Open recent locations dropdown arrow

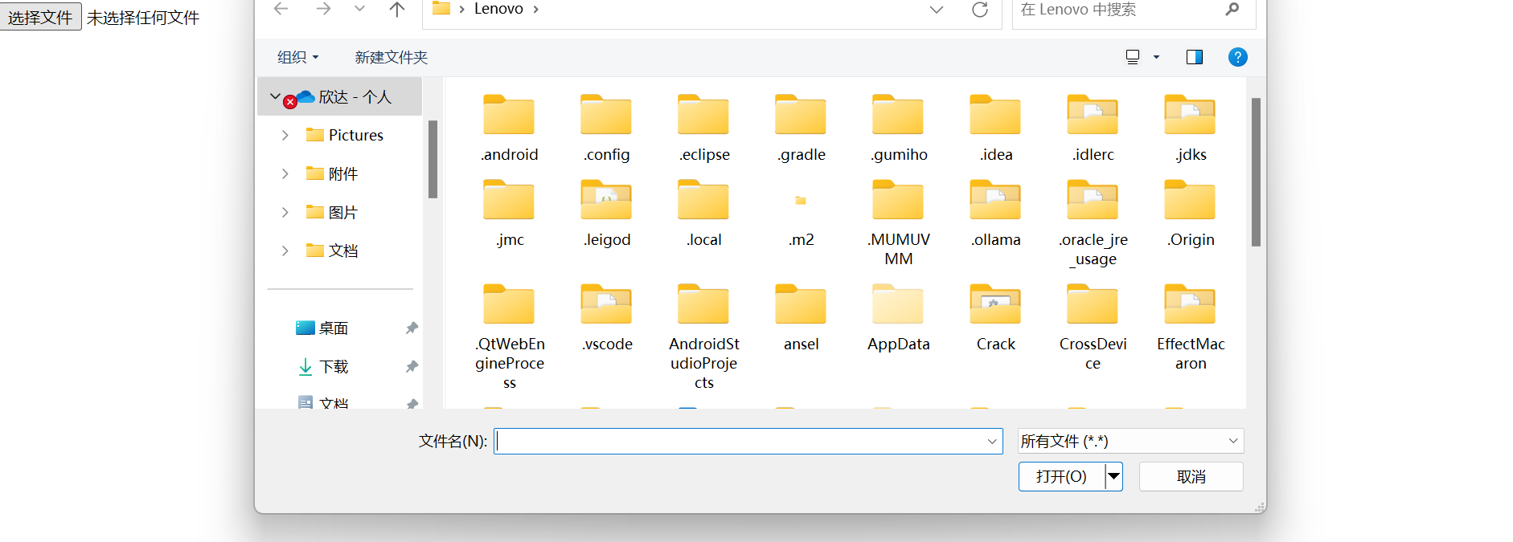(x=359, y=9)
